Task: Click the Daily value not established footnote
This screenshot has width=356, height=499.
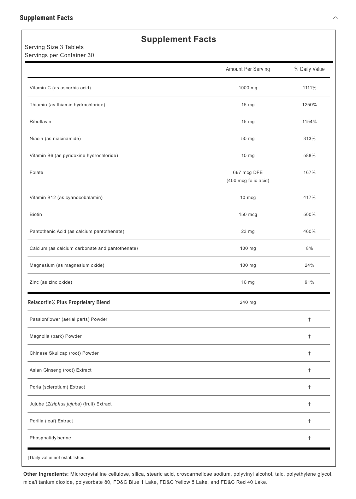Action: (57, 458)
